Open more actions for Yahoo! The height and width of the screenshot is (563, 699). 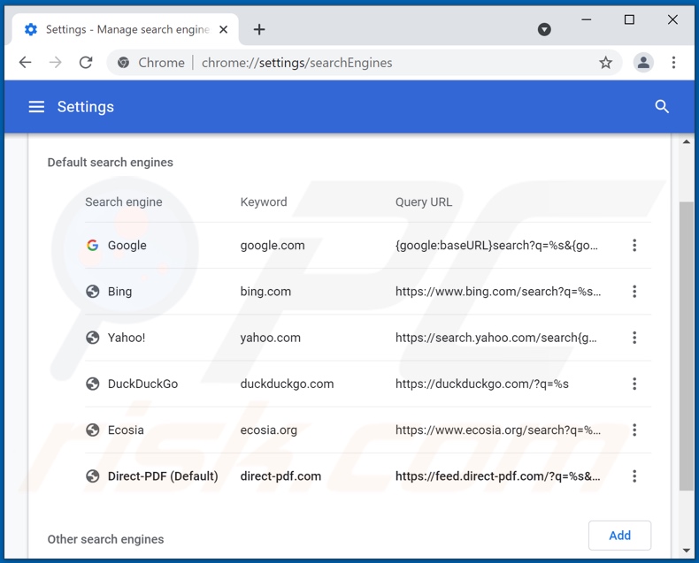tap(634, 338)
